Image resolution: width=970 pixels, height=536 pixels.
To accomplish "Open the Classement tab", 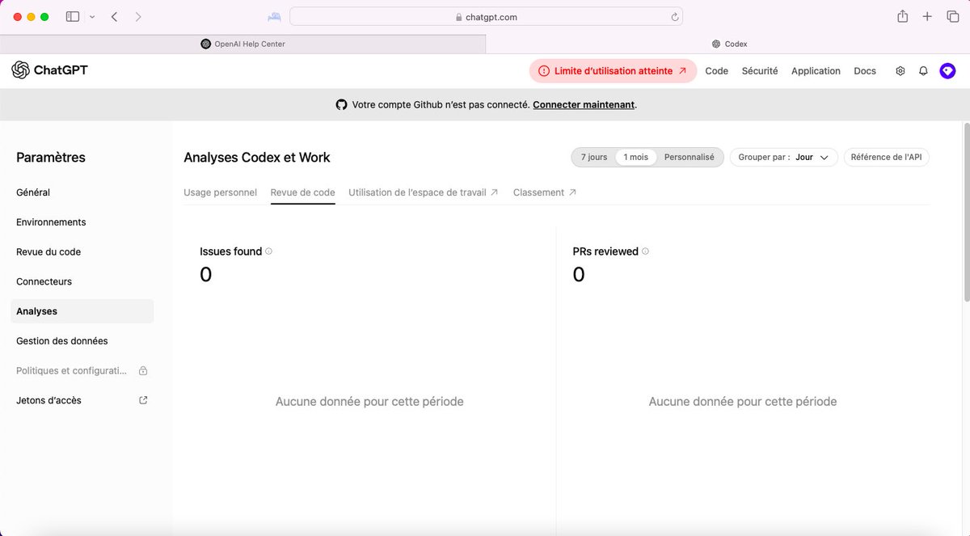I will pos(545,192).
